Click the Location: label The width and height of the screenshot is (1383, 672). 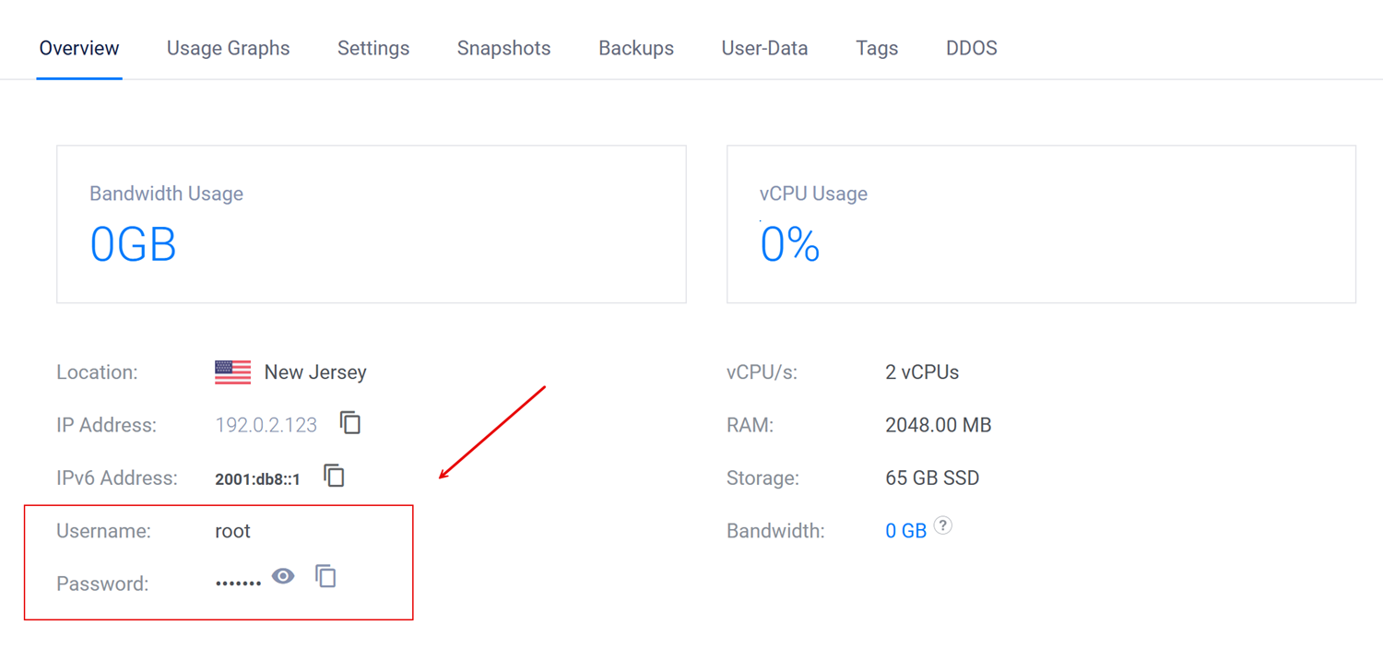[x=97, y=372]
